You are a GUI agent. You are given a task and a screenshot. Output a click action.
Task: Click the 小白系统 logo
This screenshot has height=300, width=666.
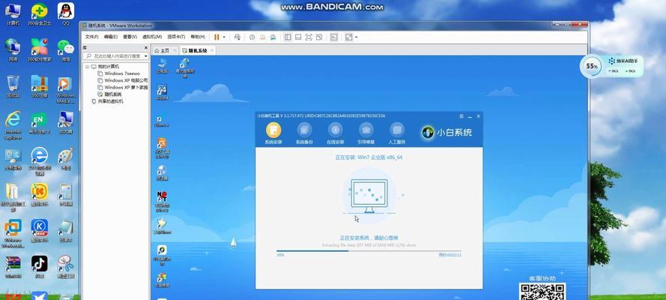[446, 133]
